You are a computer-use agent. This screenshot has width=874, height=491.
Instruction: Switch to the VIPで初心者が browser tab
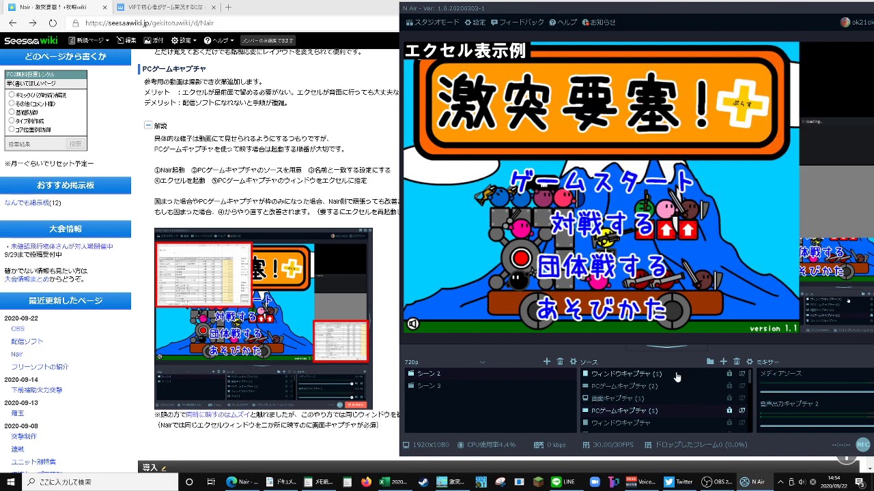165,7
